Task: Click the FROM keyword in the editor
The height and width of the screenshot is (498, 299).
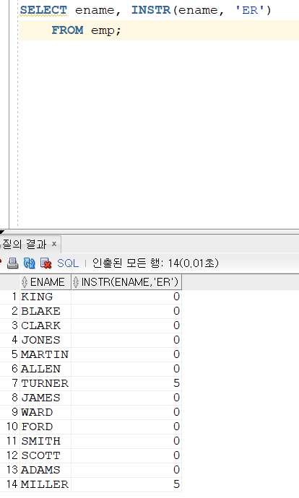Action: (x=67, y=30)
